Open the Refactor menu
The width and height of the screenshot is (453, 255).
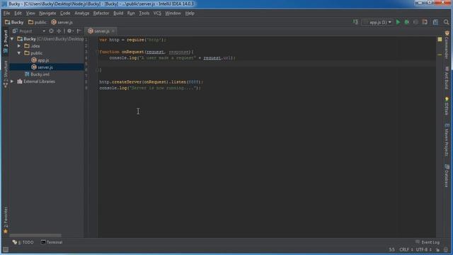tap(101, 13)
